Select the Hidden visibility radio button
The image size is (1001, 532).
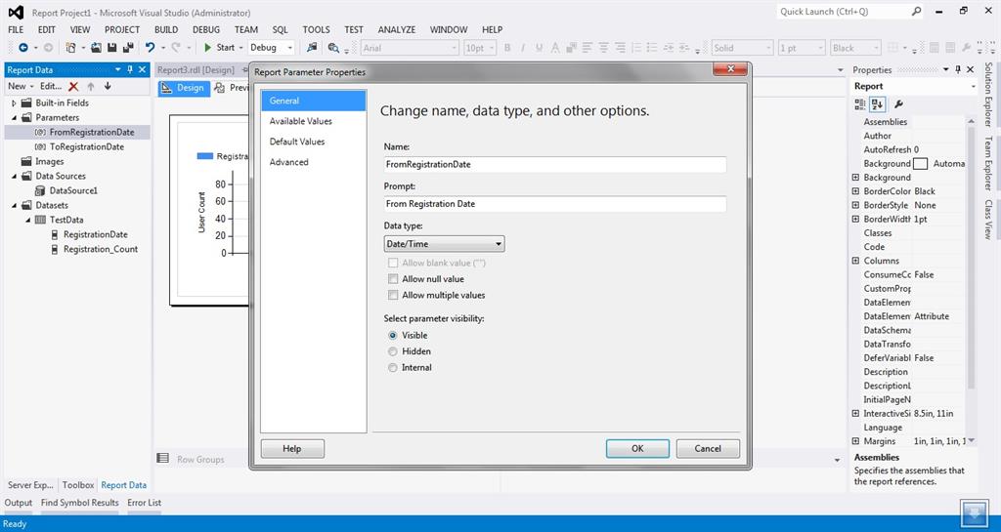pyautogui.click(x=393, y=351)
